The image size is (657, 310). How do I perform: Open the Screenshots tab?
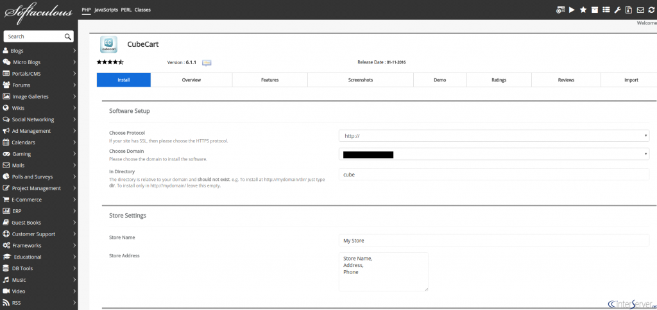pos(361,80)
